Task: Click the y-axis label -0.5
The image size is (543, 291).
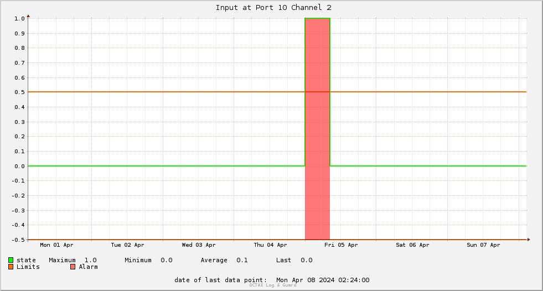Action: coord(18,240)
